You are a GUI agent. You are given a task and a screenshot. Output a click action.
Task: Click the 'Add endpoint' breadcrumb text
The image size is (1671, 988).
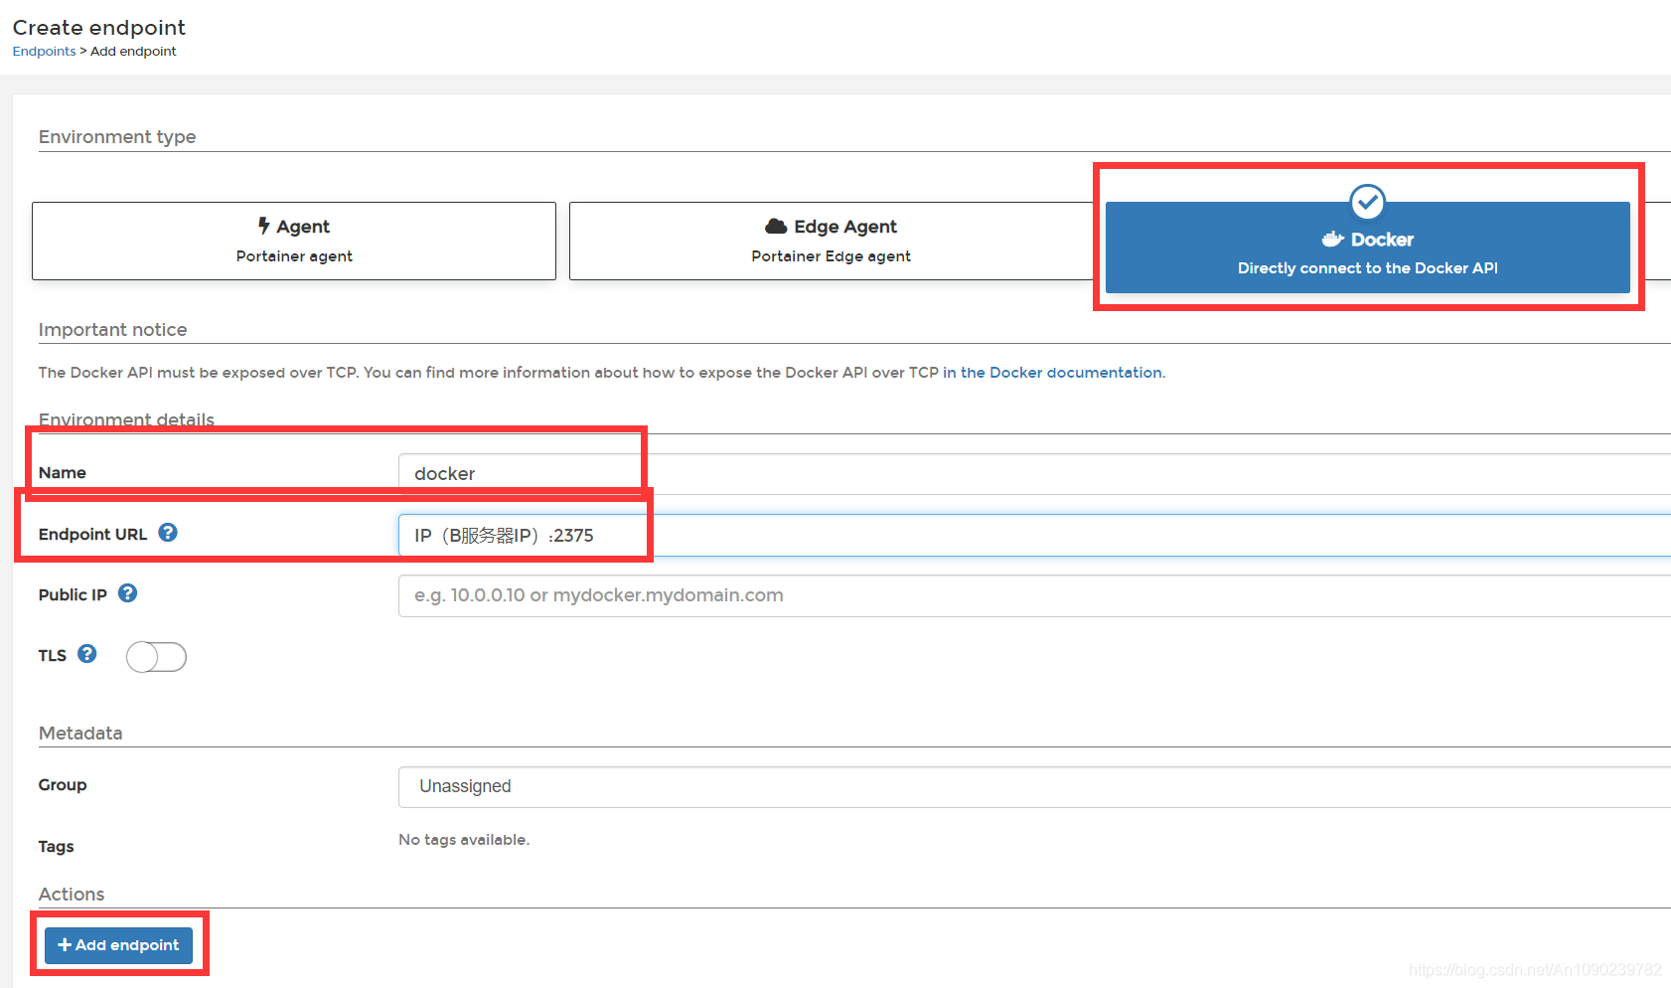click(x=133, y=51)
